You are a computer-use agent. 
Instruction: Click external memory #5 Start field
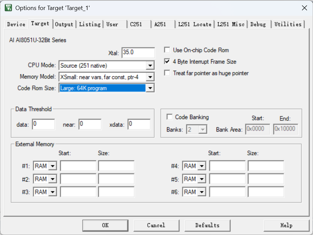point(227,179)
